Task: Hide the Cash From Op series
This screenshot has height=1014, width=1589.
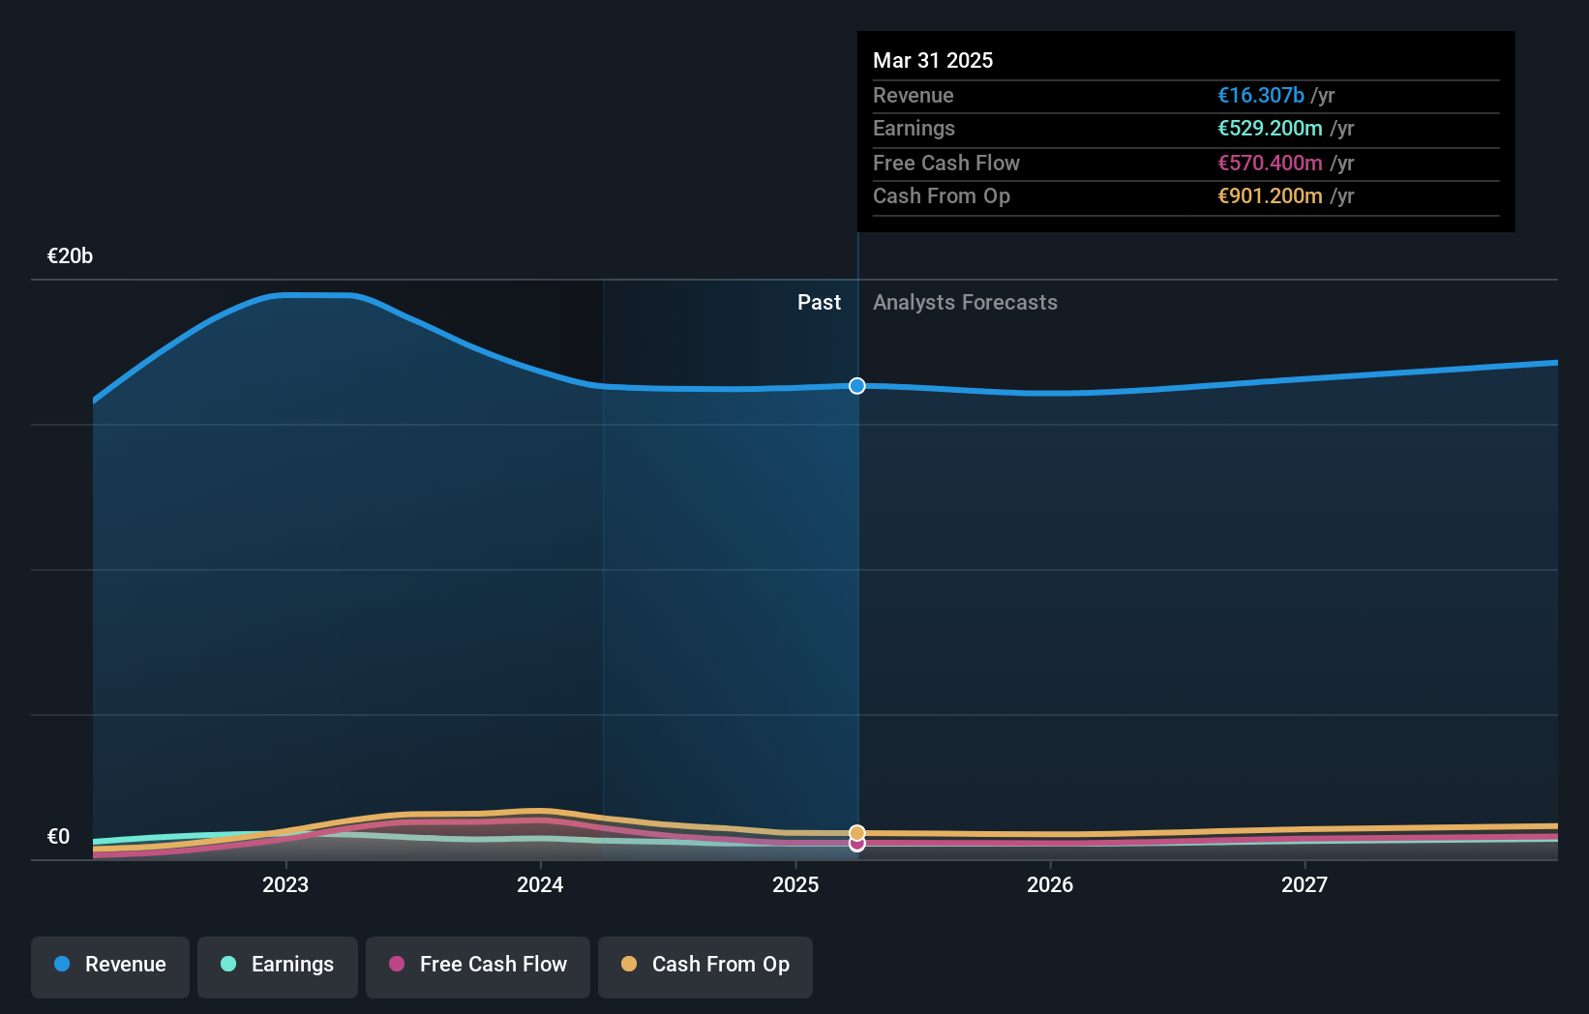Action: click(x=705, y=965)
